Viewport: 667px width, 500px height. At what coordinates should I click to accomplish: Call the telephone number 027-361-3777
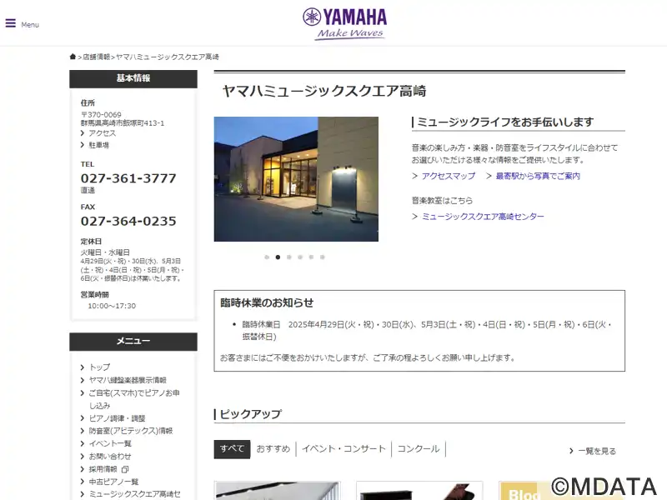(128, 178)
